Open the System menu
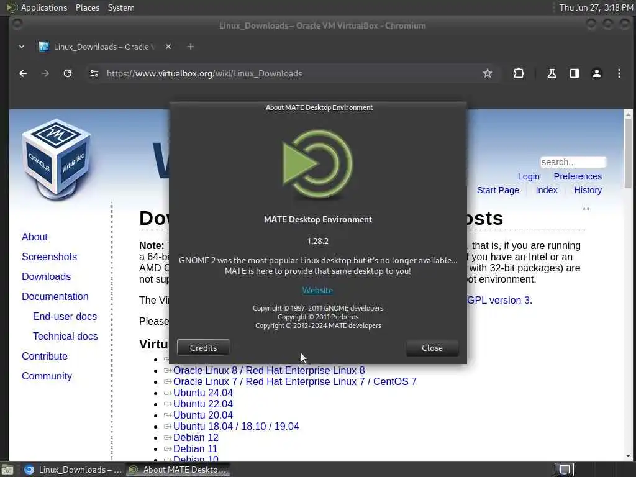Image resolution: width=636 pixels, height=477 pixels. pos(121,7)
